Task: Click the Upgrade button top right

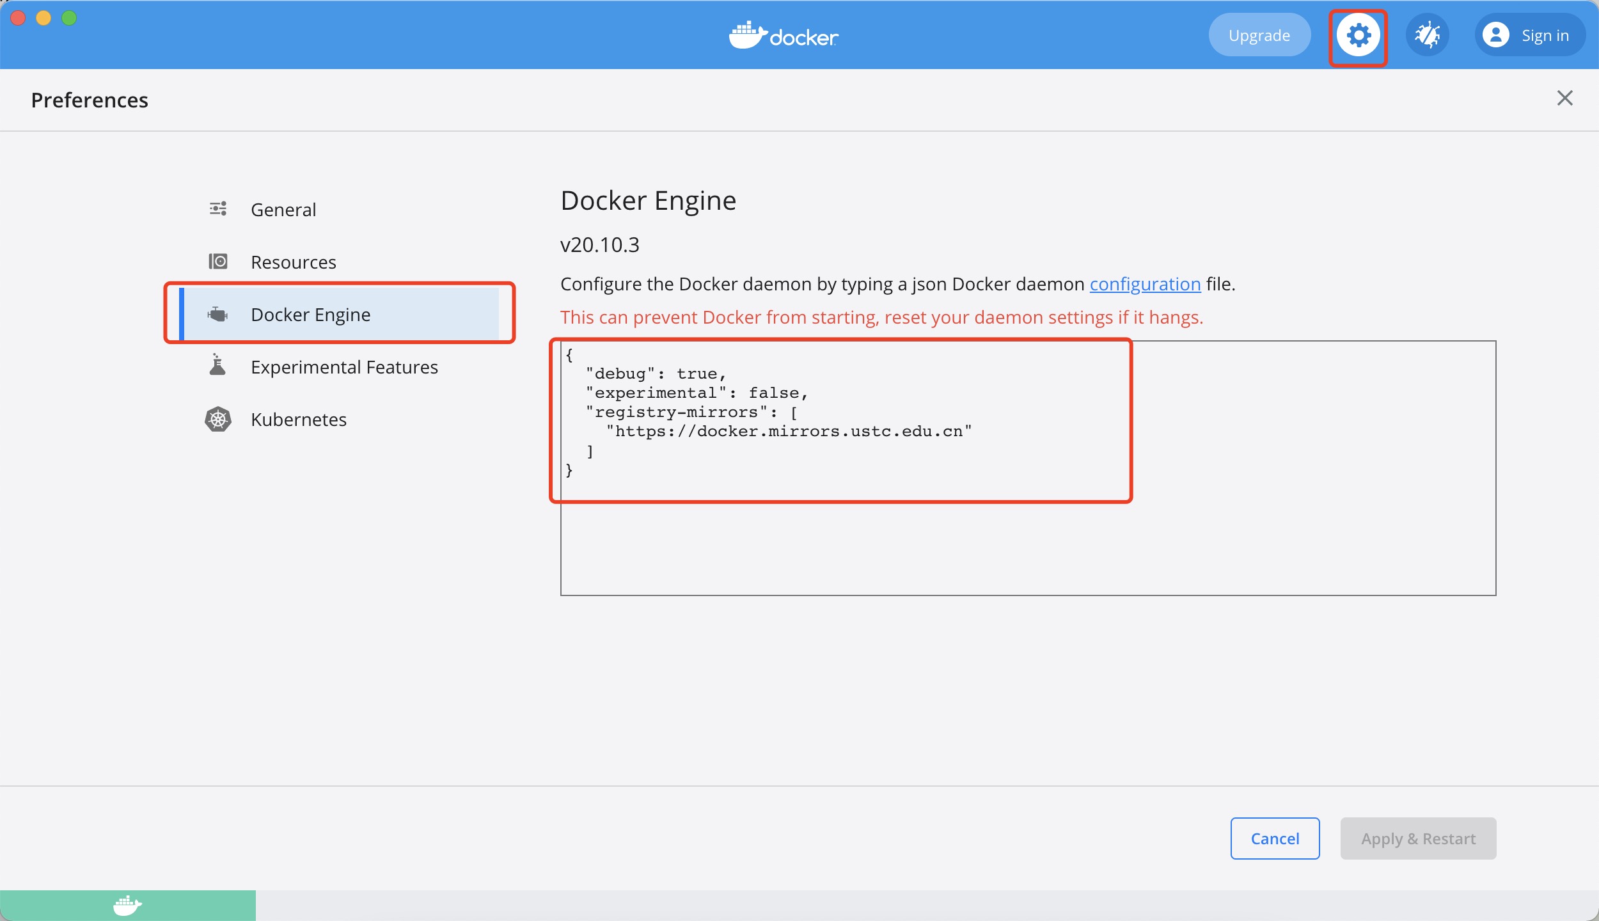Action: coord(1259,35)
